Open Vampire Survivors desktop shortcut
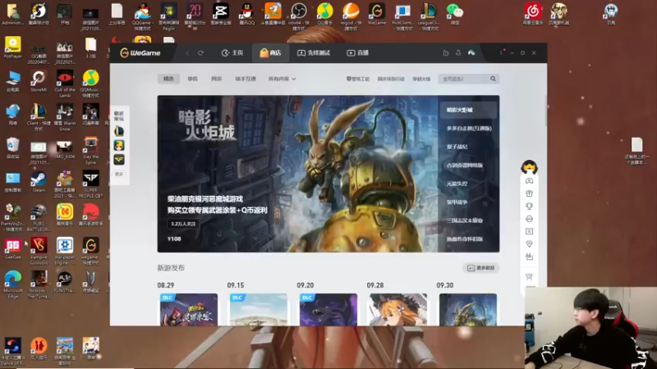Screen dimensions: 657x369 [x=39, y=251]
